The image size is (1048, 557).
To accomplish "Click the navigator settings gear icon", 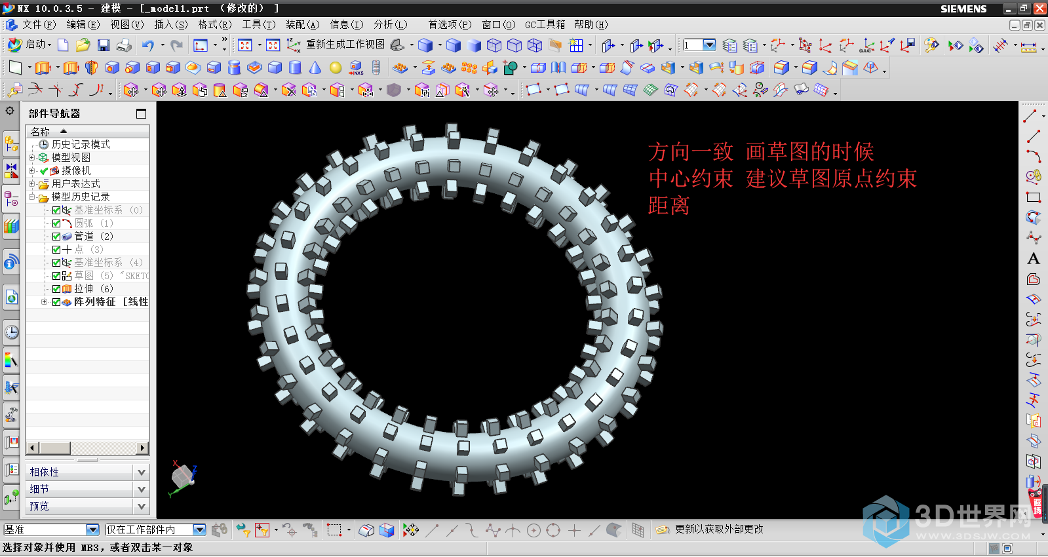I will (10, 111).
